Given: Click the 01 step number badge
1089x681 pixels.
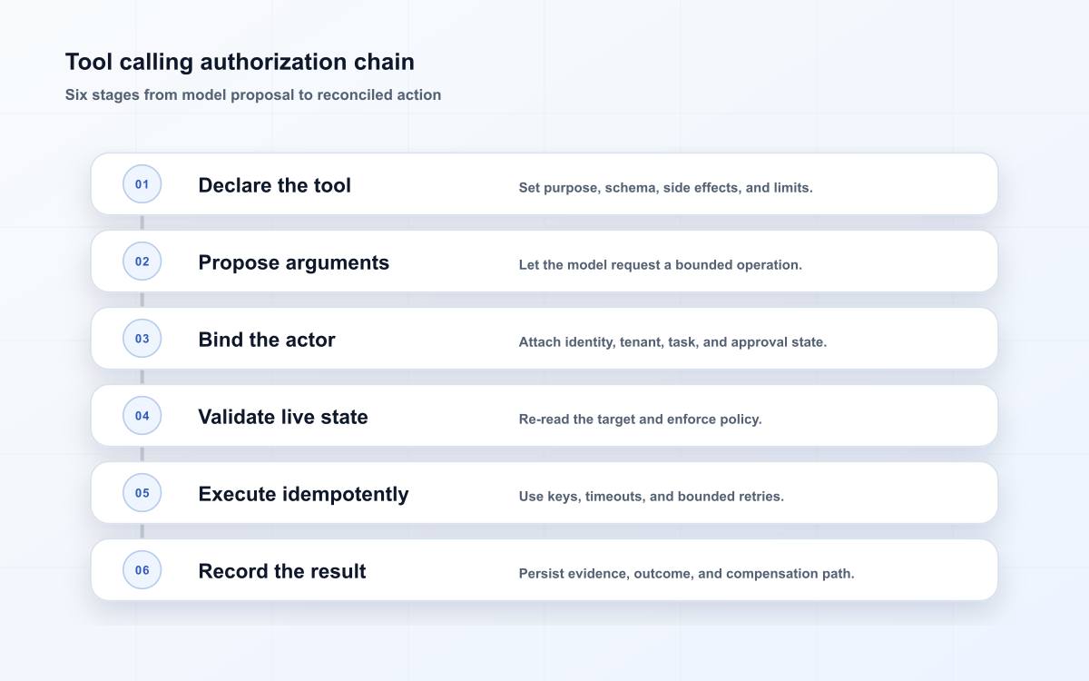Looking at the screenshot, I should [142, 184].
